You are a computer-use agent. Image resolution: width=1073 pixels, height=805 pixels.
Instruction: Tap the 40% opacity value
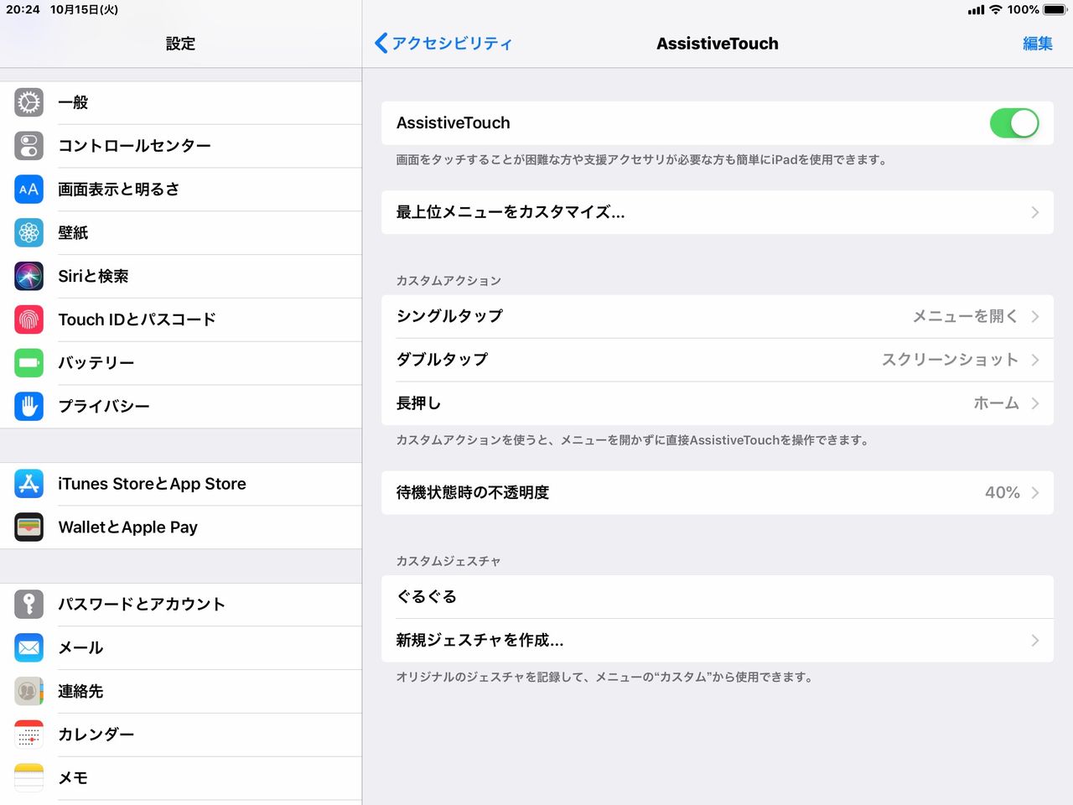point(1003,492)
